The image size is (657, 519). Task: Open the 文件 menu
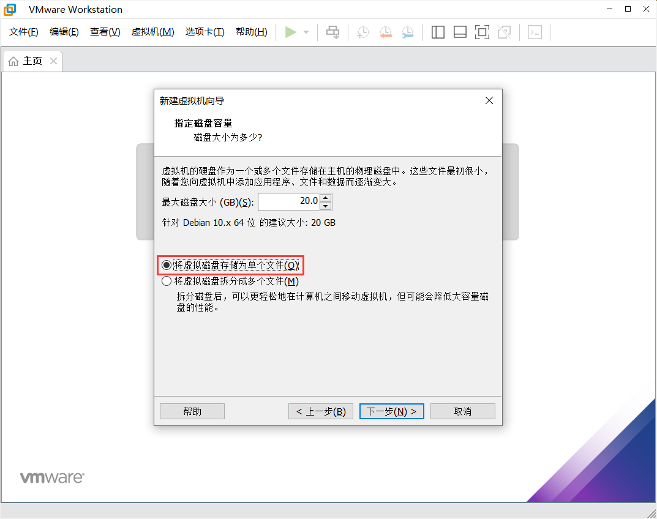[x=23, y=32]
